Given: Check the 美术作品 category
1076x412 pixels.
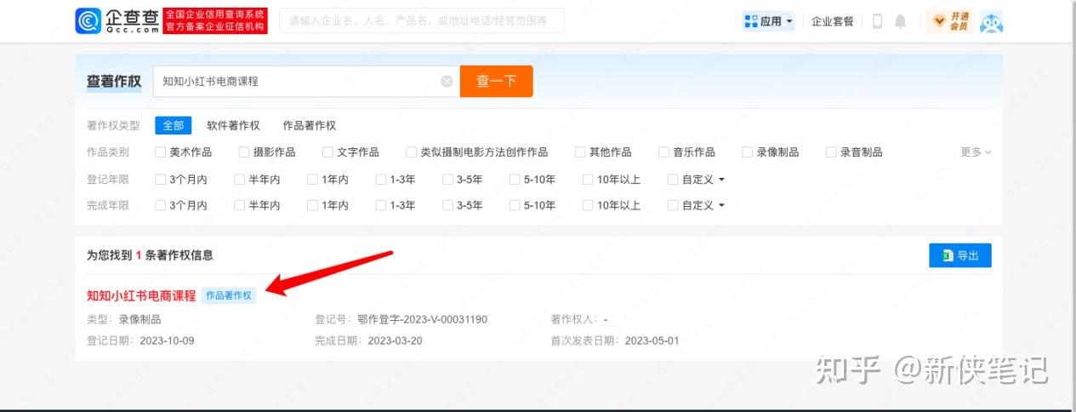Looking at the screenshot, I should [x=160, y=152].
